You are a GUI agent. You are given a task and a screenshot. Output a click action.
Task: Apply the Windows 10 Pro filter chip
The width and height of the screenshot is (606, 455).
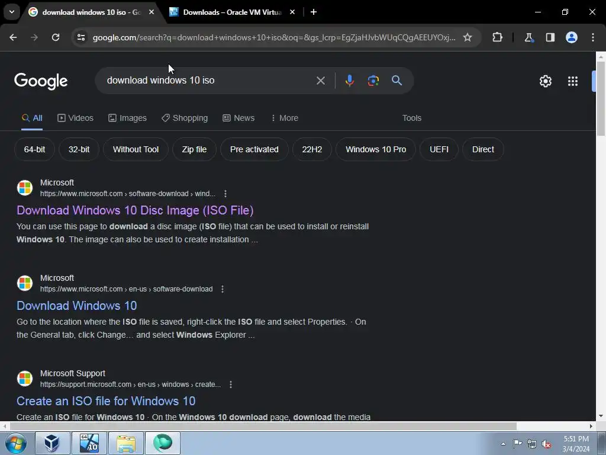click(x=376, y=149)
